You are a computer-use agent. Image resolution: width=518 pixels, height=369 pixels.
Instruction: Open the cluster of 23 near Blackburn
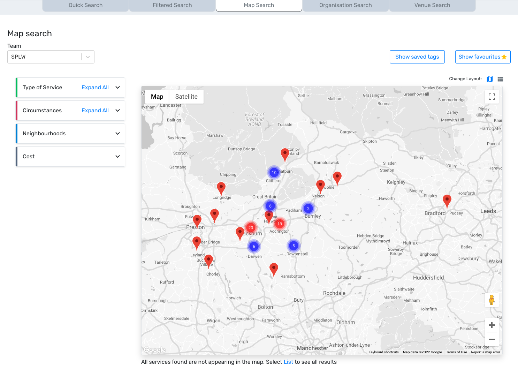click(x=251, y=227)
